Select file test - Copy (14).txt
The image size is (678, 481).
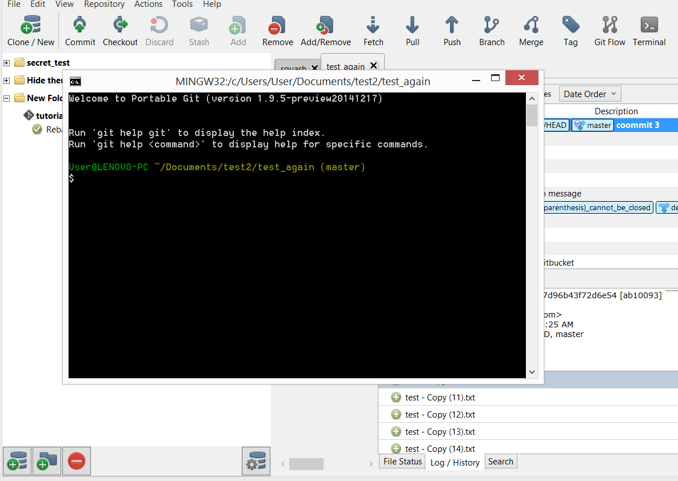pyautogui.click(x=440, y=448)
